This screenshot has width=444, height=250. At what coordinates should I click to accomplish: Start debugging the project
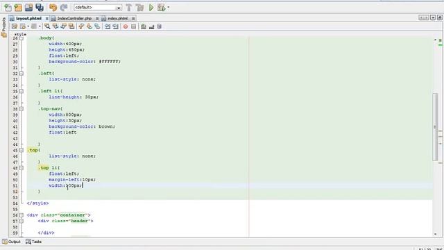point(162,8)
